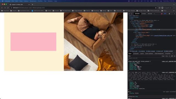Screen dimensions: 176x99
Task: Open DevTools three-dot customize menu
Action: point(172,14)
